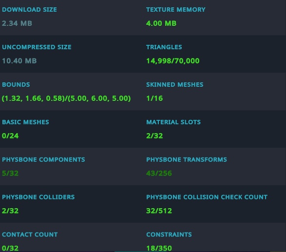This screenshot has width=286, height=252.
Task: Select the 32/512 collision check count value
Action: (159, 211)
